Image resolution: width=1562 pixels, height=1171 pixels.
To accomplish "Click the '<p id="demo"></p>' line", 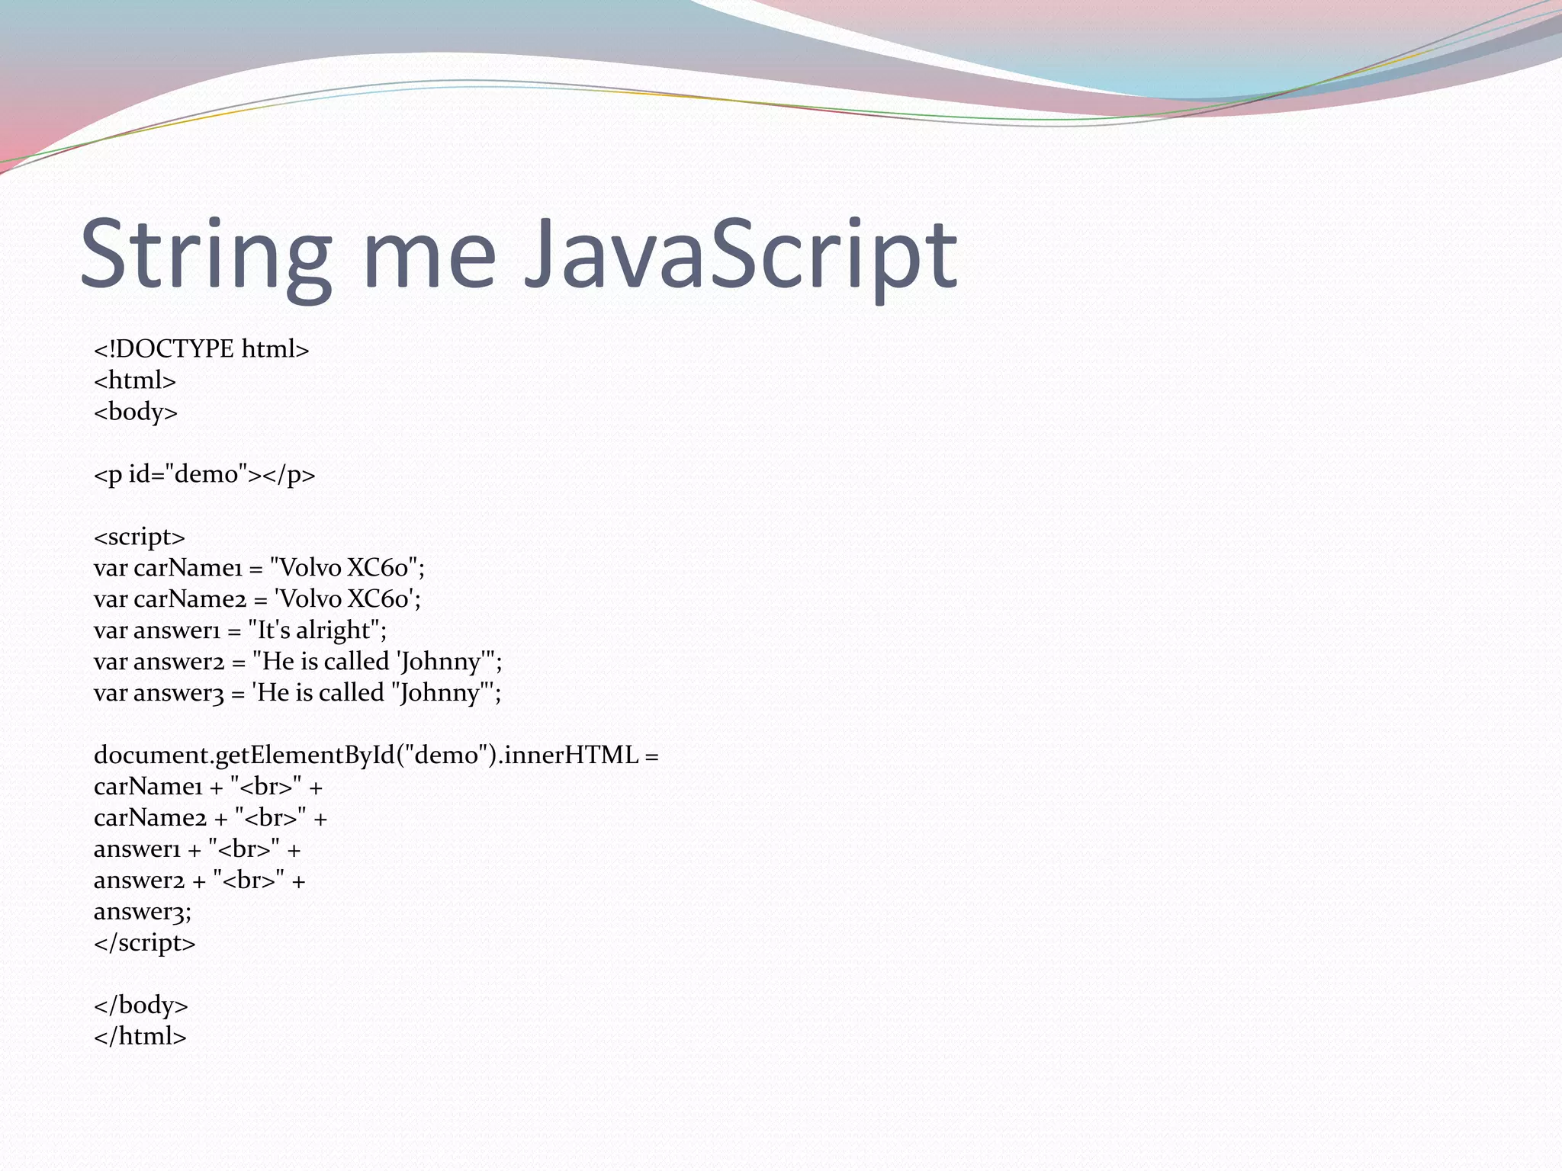I will pyautogui.click(x=204, y=474).
